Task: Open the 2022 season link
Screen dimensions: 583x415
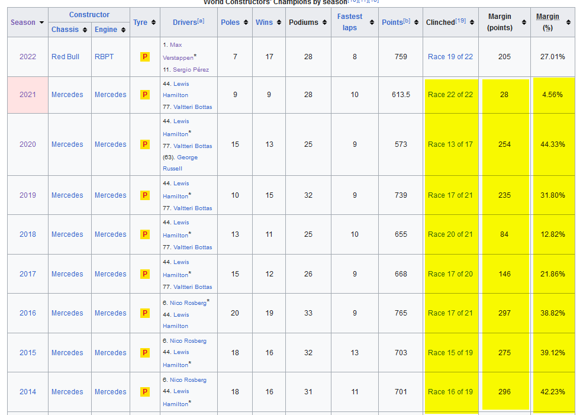Action: [28, 57]
